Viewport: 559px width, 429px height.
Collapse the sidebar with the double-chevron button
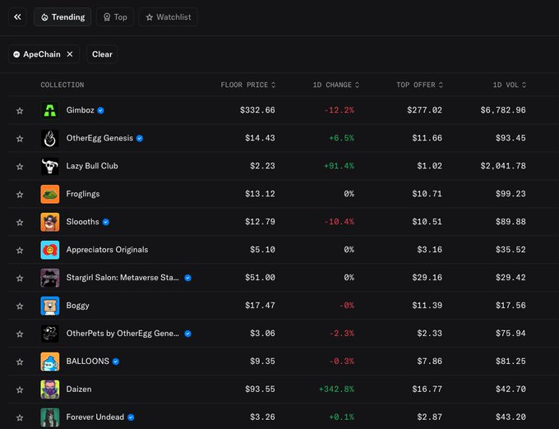coord(17,16)
